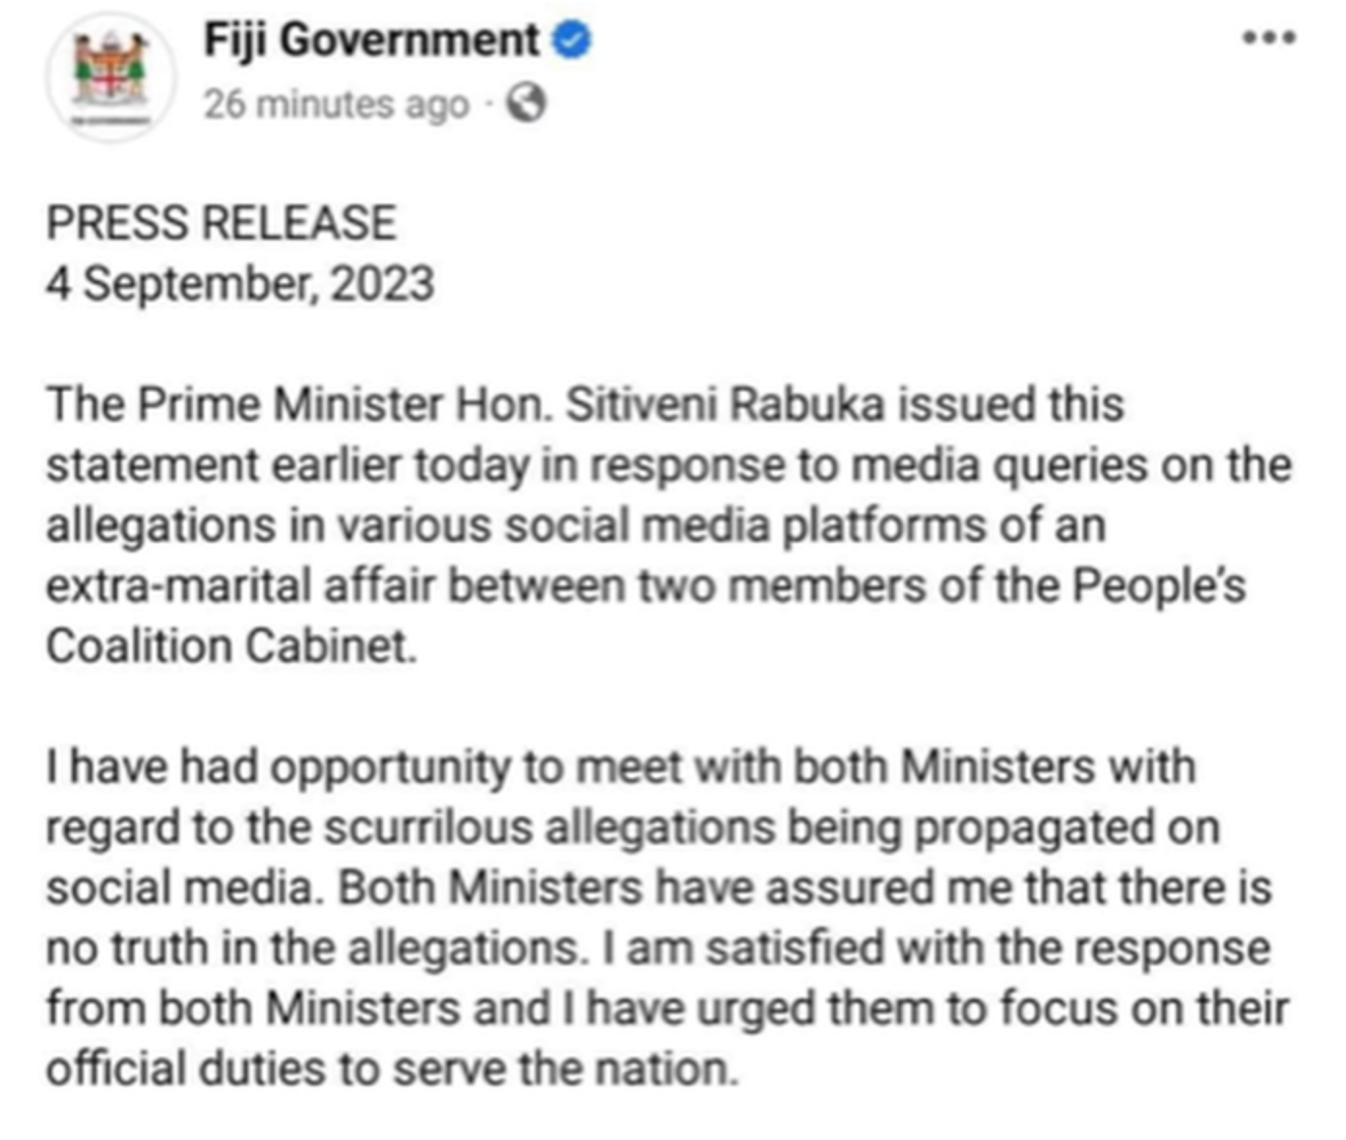This screenshot has width=1346, height=1140.
Task: Open the Fiji Government page name
Action: tap(370, 40)
